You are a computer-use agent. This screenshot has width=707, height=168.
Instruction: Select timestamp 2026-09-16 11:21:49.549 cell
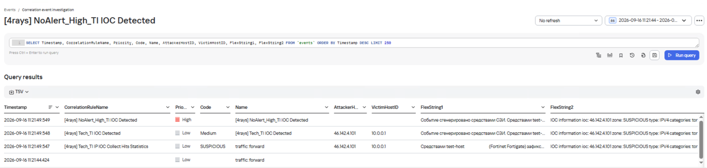click(x=27, y=120)
